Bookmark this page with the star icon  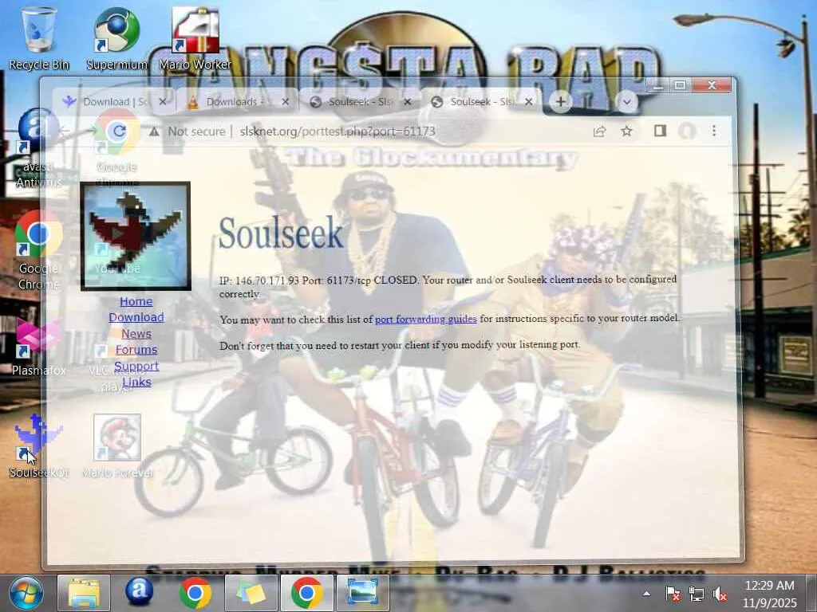[x=626, y=131]
